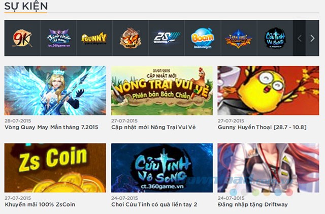Pick the Thần Khúc game logo
325x214 pixels.
[239, 39]
